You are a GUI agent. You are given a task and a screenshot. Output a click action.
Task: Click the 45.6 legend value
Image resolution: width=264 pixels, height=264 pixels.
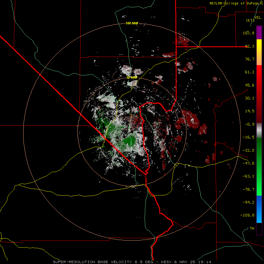tap(250, 85)
